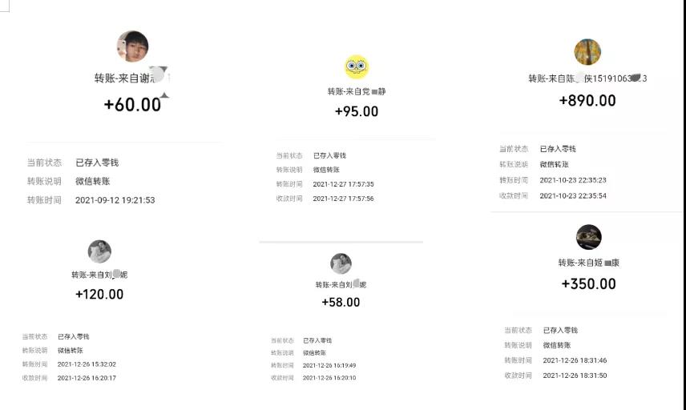Image resolution: width=686 pixels, height=410 pixels.
Task: Click the 已存入零钱 status in the +60.00 record
Action: [97, 163]
